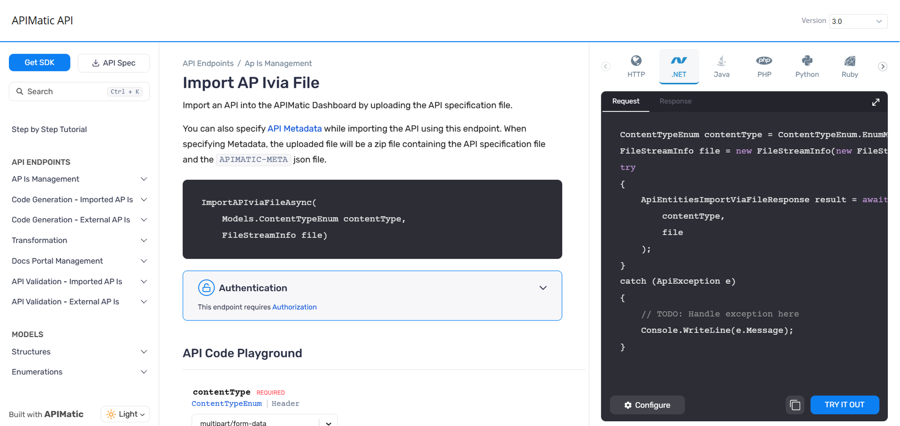Expand code panel to fullscreen
900x426 pixels.
click(876, 102)
